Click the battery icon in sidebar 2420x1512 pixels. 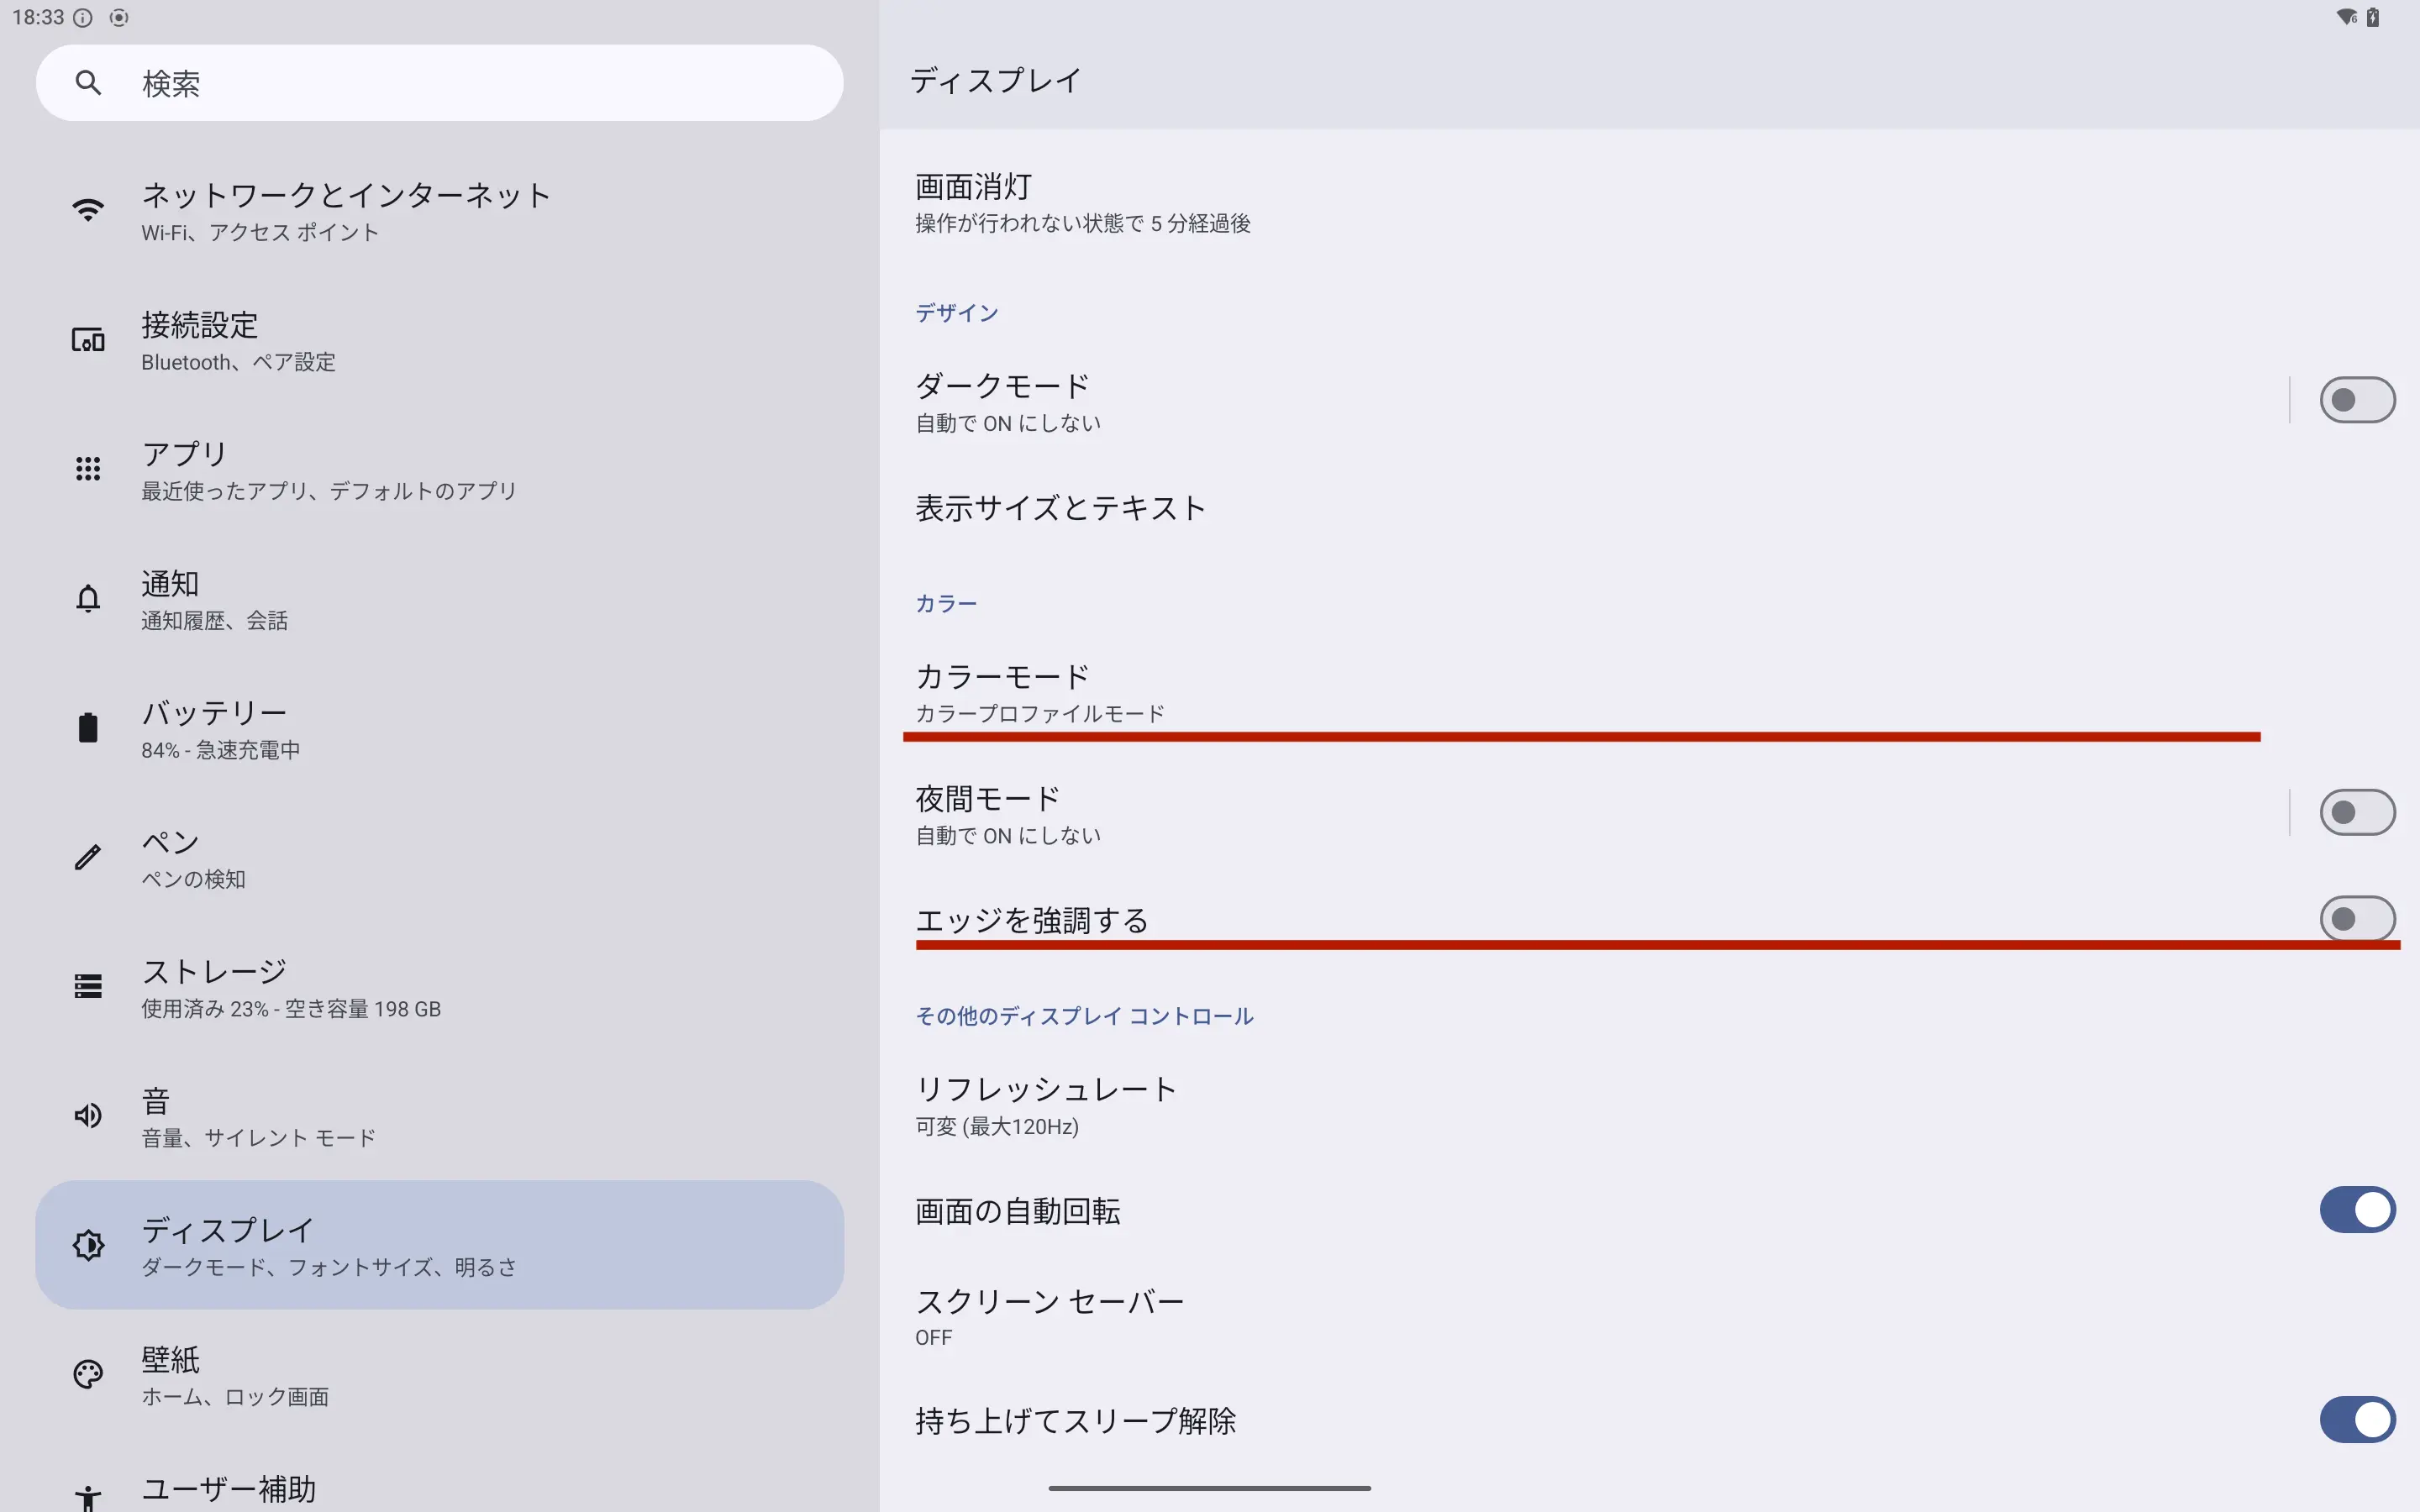pos(88,727)
